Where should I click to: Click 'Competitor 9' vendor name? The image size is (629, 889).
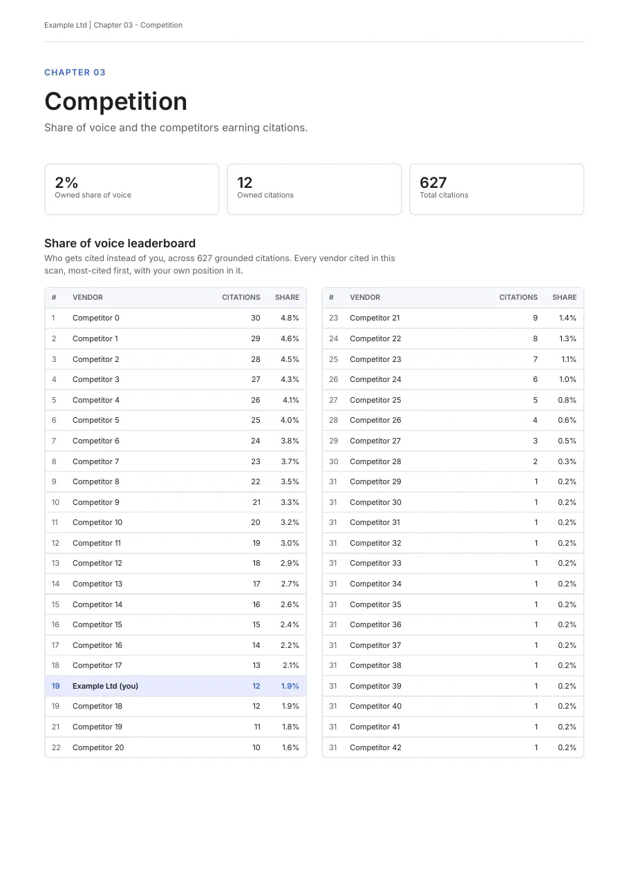95,502
